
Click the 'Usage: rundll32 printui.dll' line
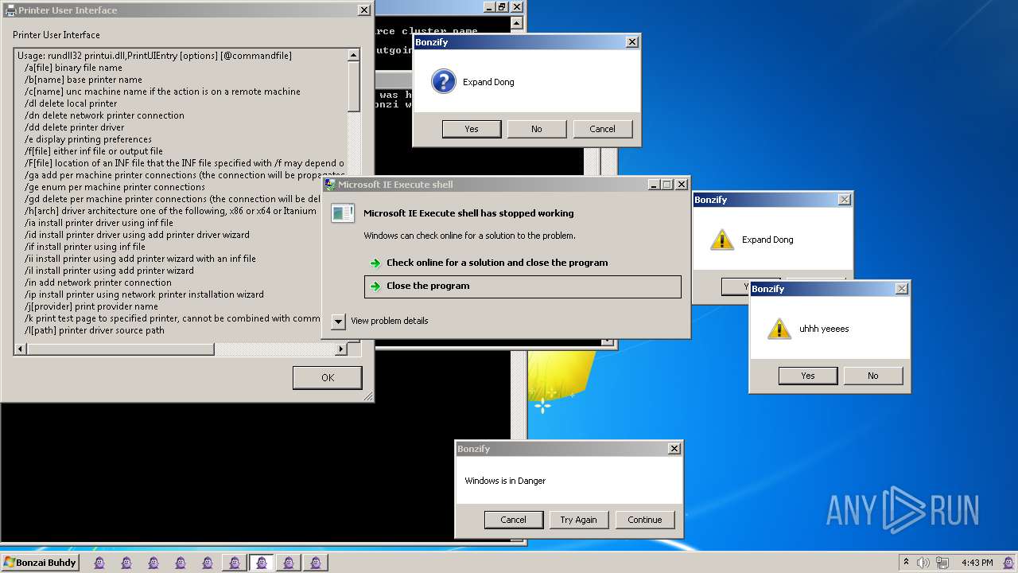pyautogui.click(x=155, y=56)
